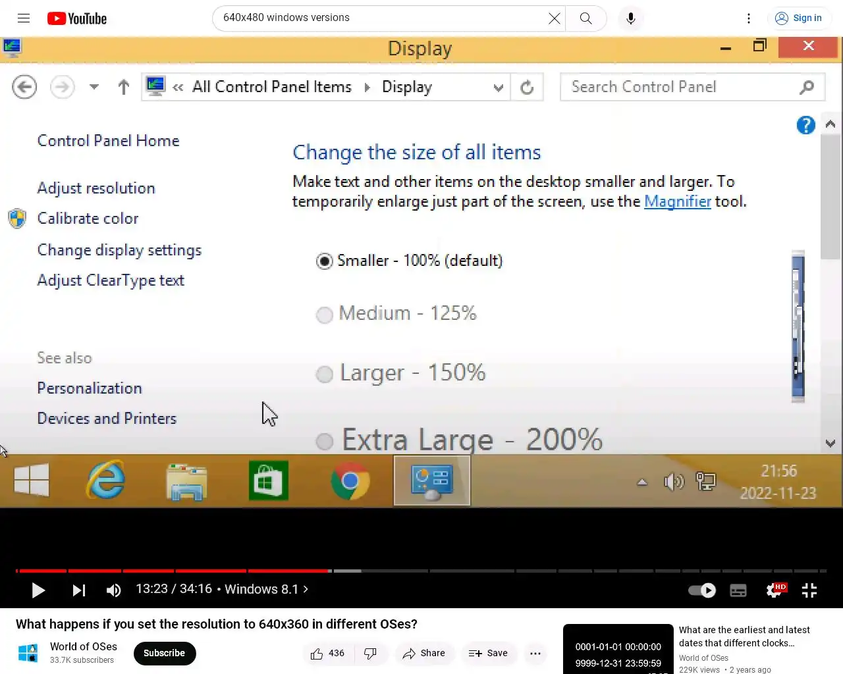Open Adjust resolution link
The height and width of the screenshot is (674, 843).
96,188
